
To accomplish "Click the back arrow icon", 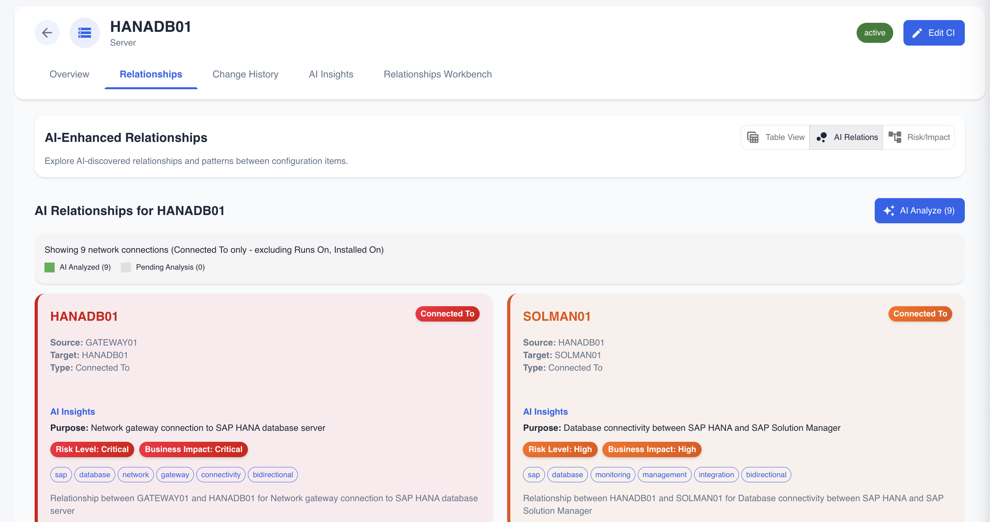I will (x=47, y=33).
